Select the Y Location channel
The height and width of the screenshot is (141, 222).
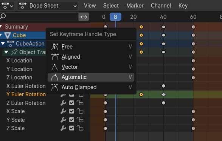pyautogui.click(x=19, y=69)
